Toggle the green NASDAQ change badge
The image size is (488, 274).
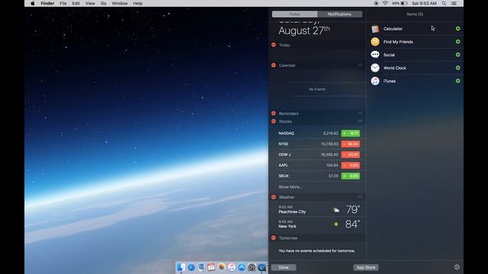[351, 133]
